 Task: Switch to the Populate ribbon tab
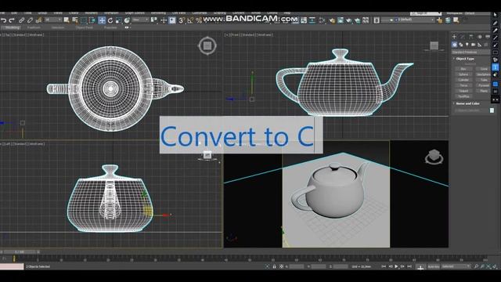click(x=110, y=28)
